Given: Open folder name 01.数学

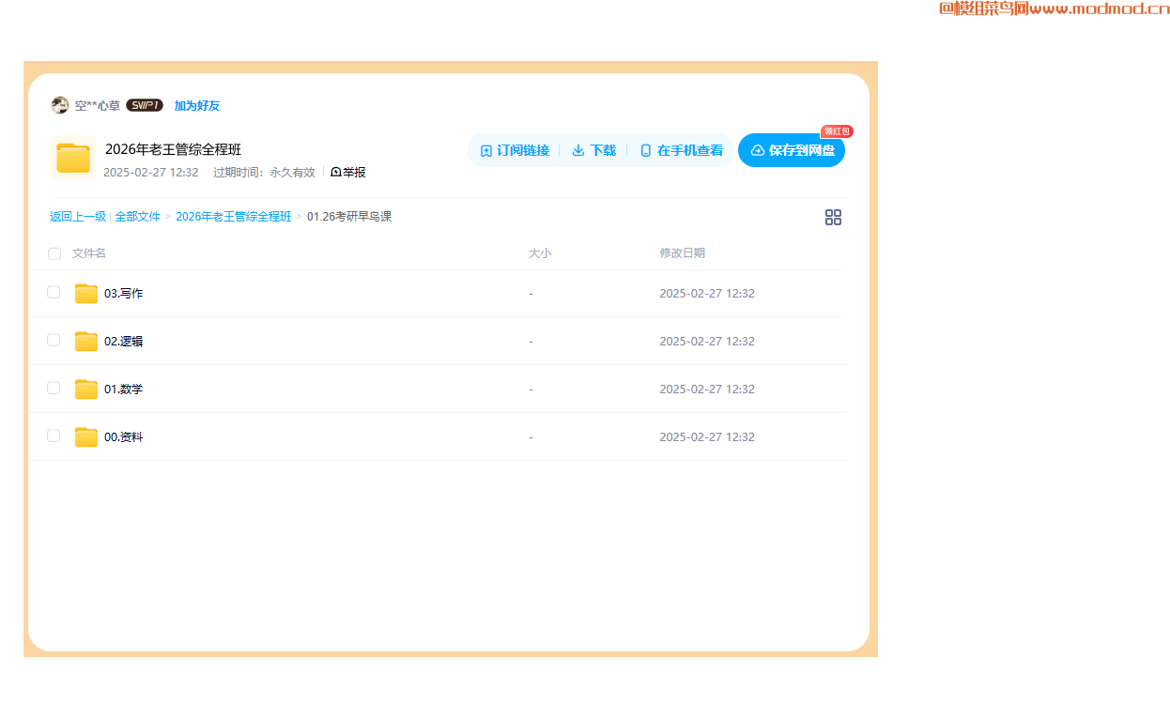Looking at the screenshot, I should click(x=124, y=390).
